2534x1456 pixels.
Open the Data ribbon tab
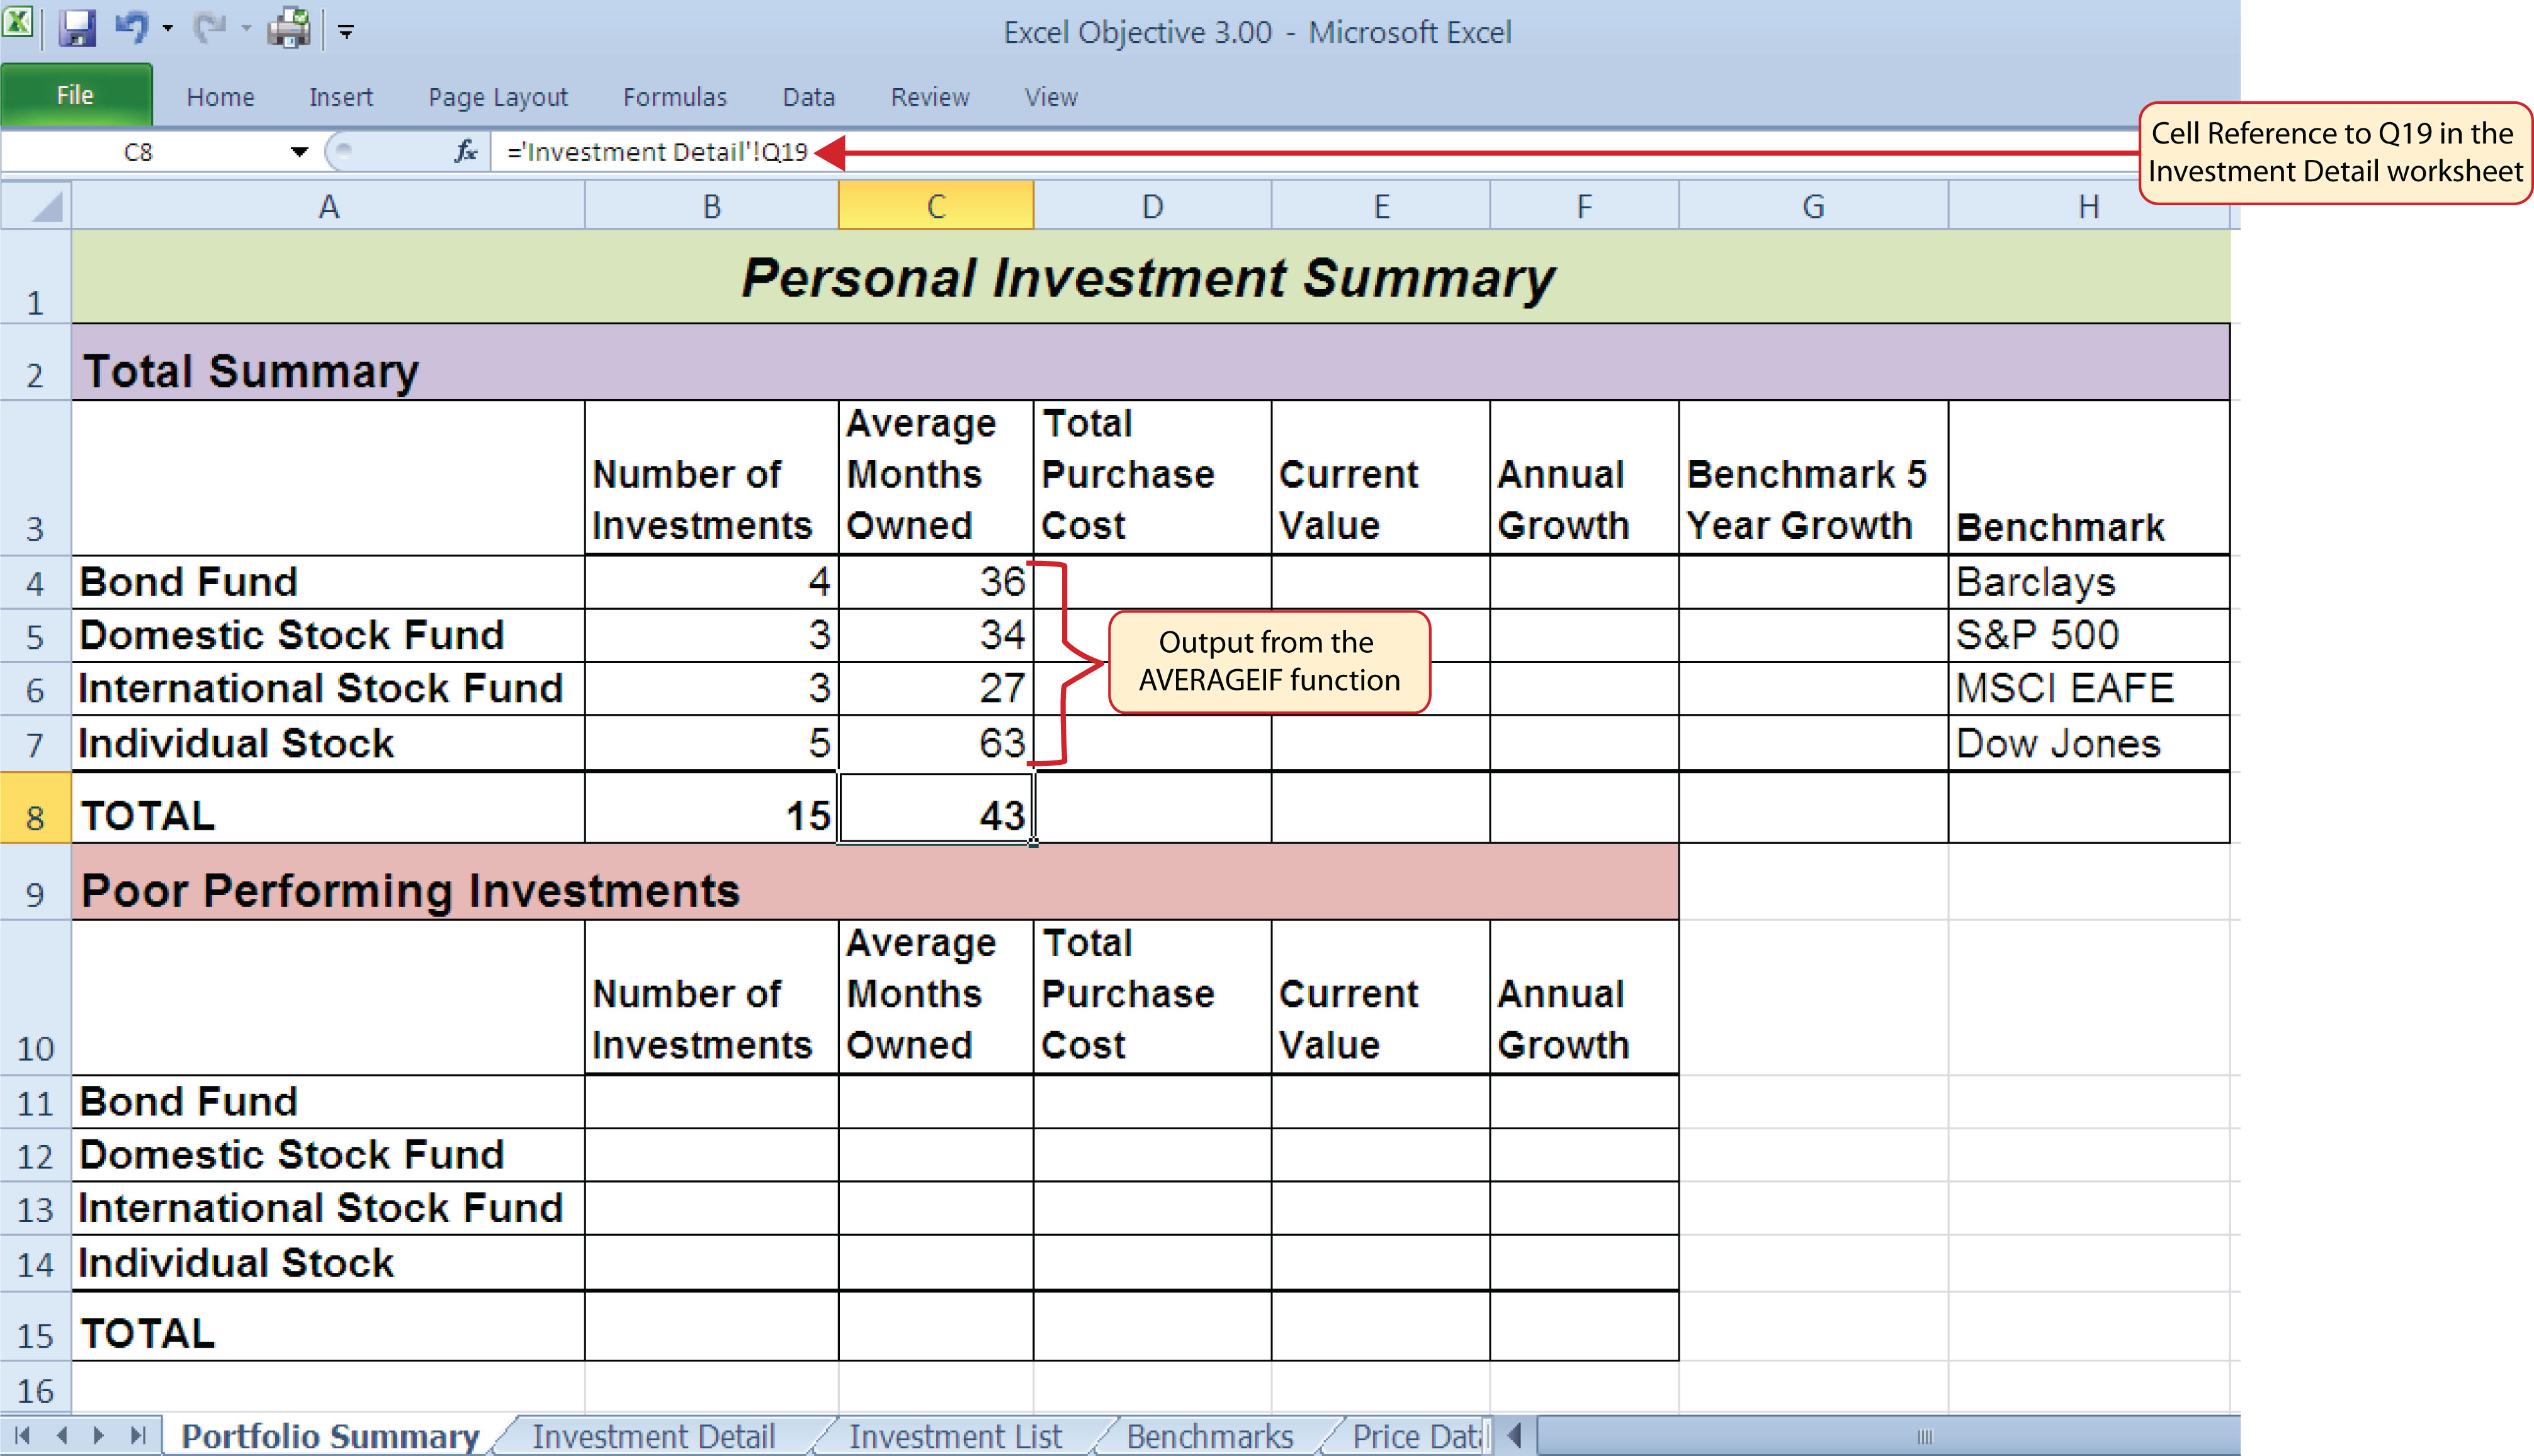[x=808, y=97]
